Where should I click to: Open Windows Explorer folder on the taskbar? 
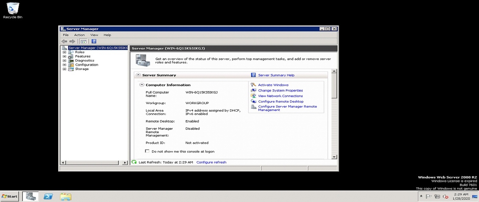click(65, 196)
